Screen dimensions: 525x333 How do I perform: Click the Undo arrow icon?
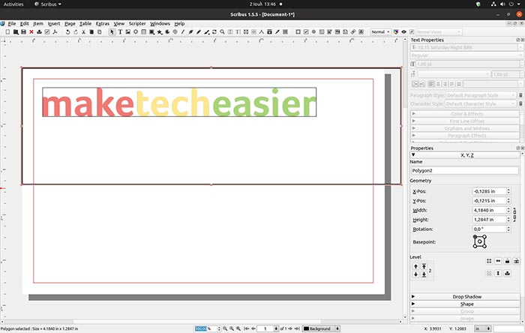pyautogui.click(x=67, y=31)
